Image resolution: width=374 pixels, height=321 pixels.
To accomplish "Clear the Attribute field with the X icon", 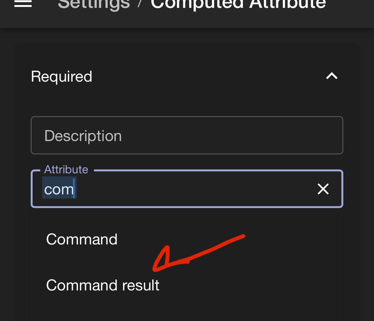I will [323, 189].
